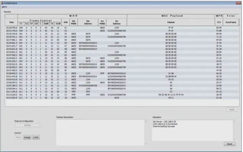Click payload cell 'FF CF'

point(171,31)
